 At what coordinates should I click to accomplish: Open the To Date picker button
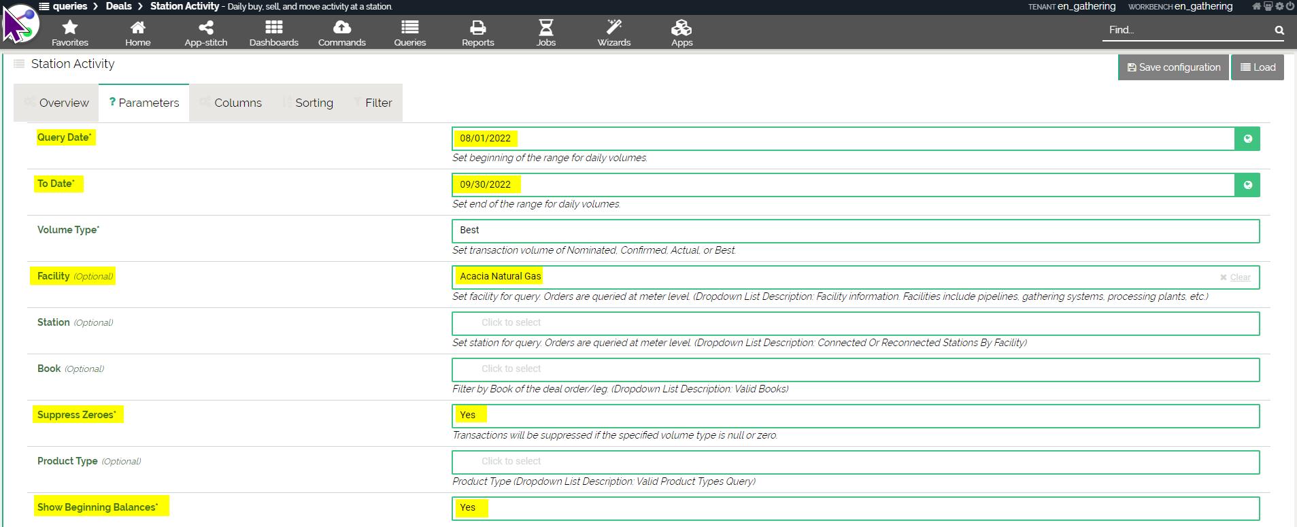click(1247, 185)
